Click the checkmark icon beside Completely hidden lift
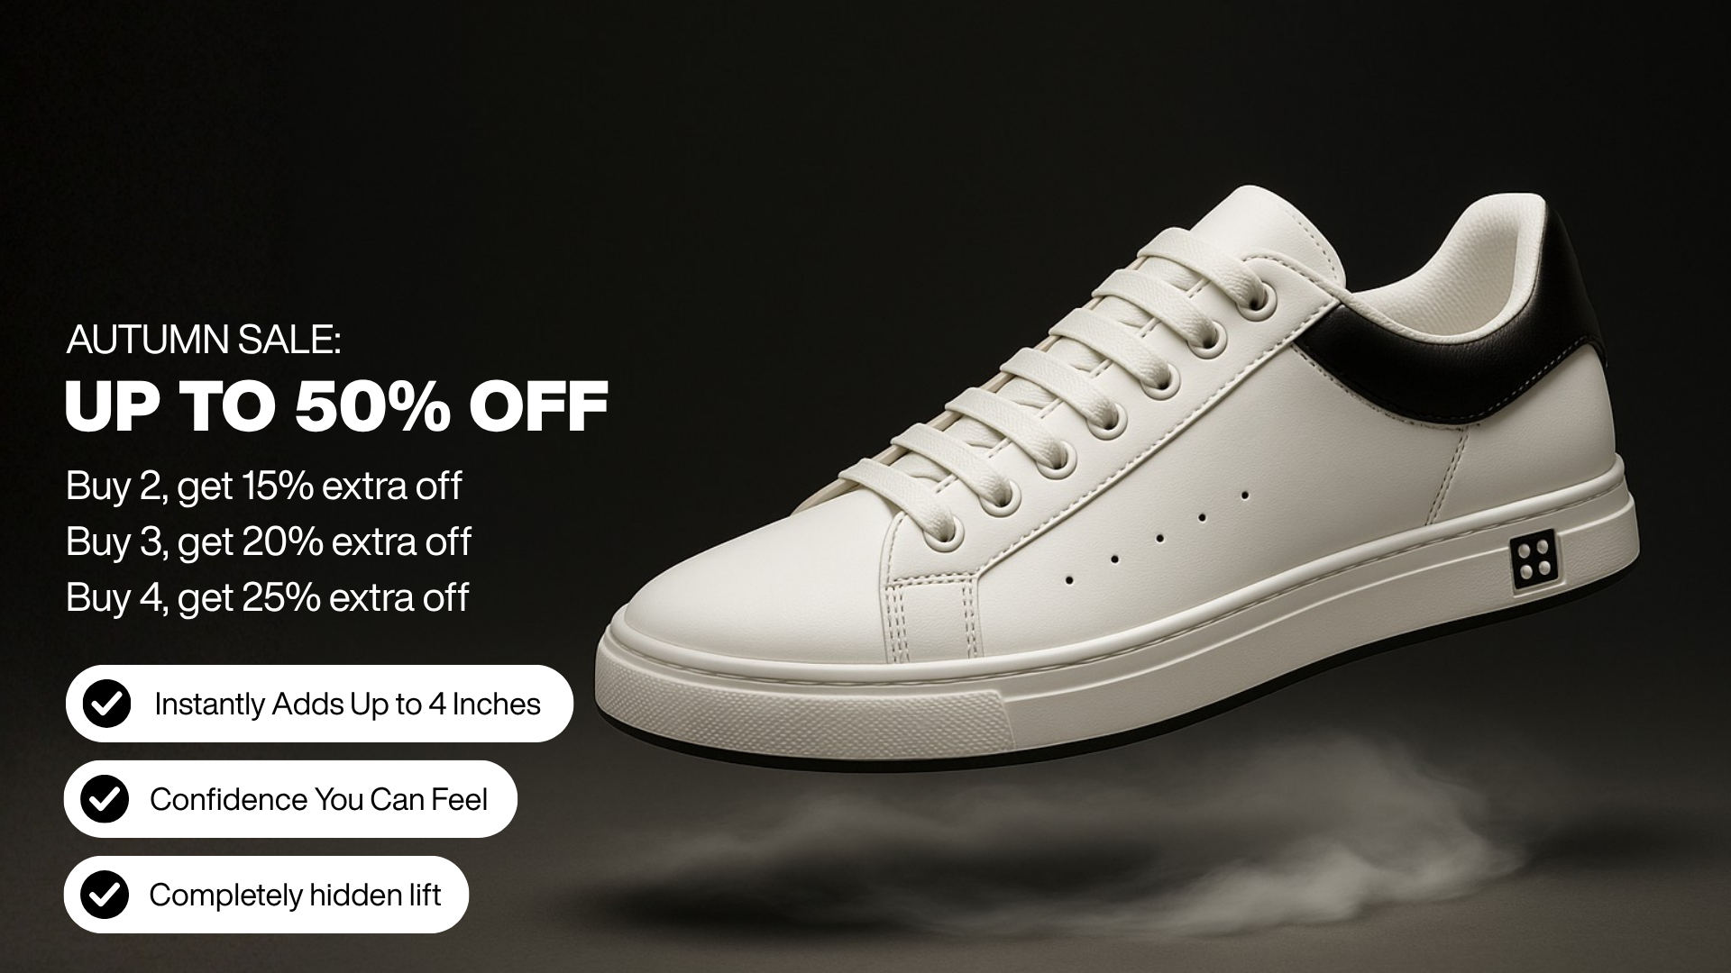Screen dimensions: 1731x973 [105, 895]
